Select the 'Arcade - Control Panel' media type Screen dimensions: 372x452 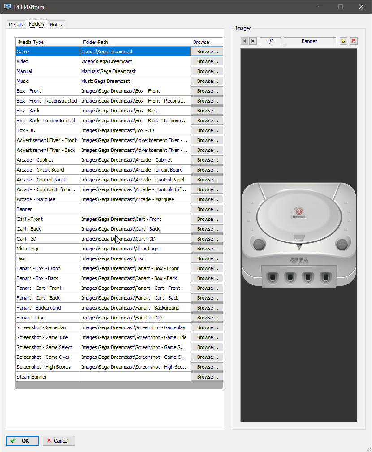pyautogui.click(x=48, y=180)
